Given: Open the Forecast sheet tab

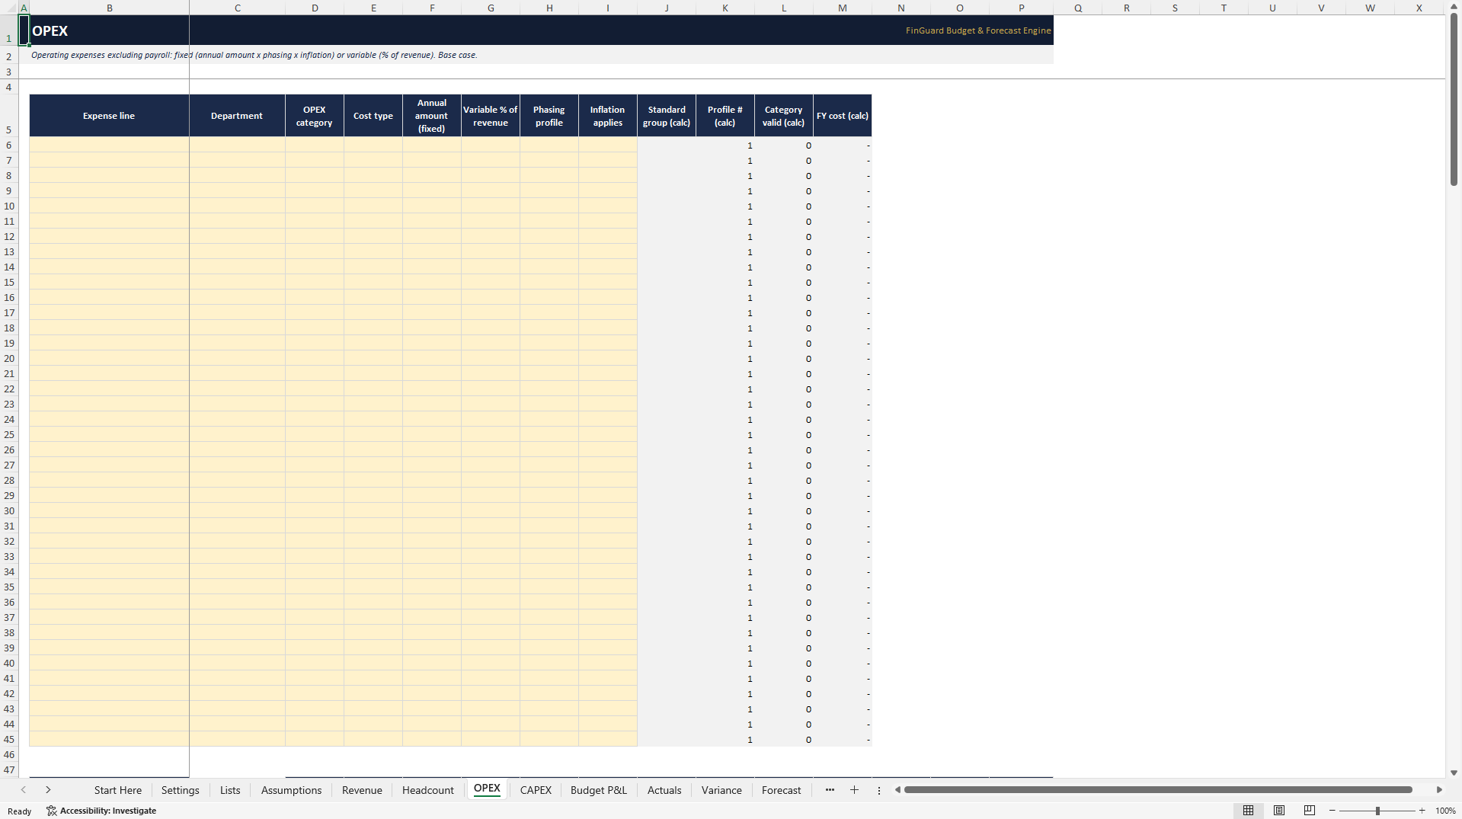Looking at the screenshot, I should click(781, 790).
